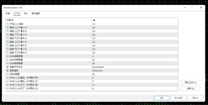Image resolution: width=208 pixels, height=105 pixels.
Task: Click the キャンセル button
Action: 178,98
